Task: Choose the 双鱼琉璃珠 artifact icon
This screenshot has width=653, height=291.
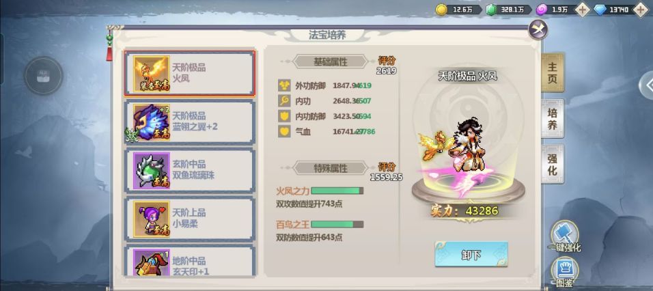Action: (x=151, y=171)
